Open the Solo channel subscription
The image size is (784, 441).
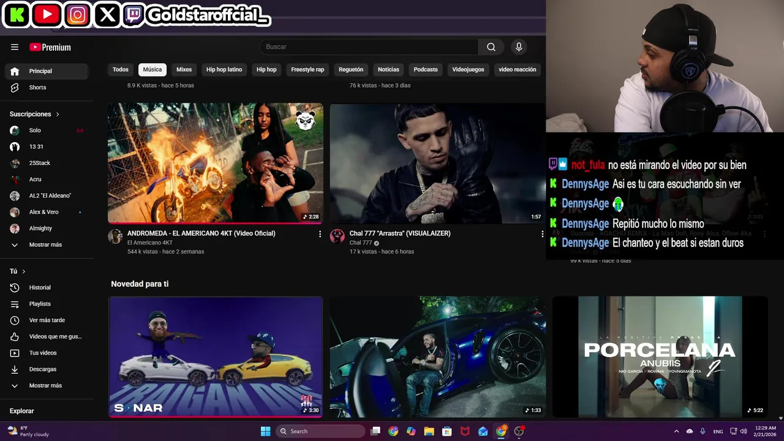coord(47,130)
